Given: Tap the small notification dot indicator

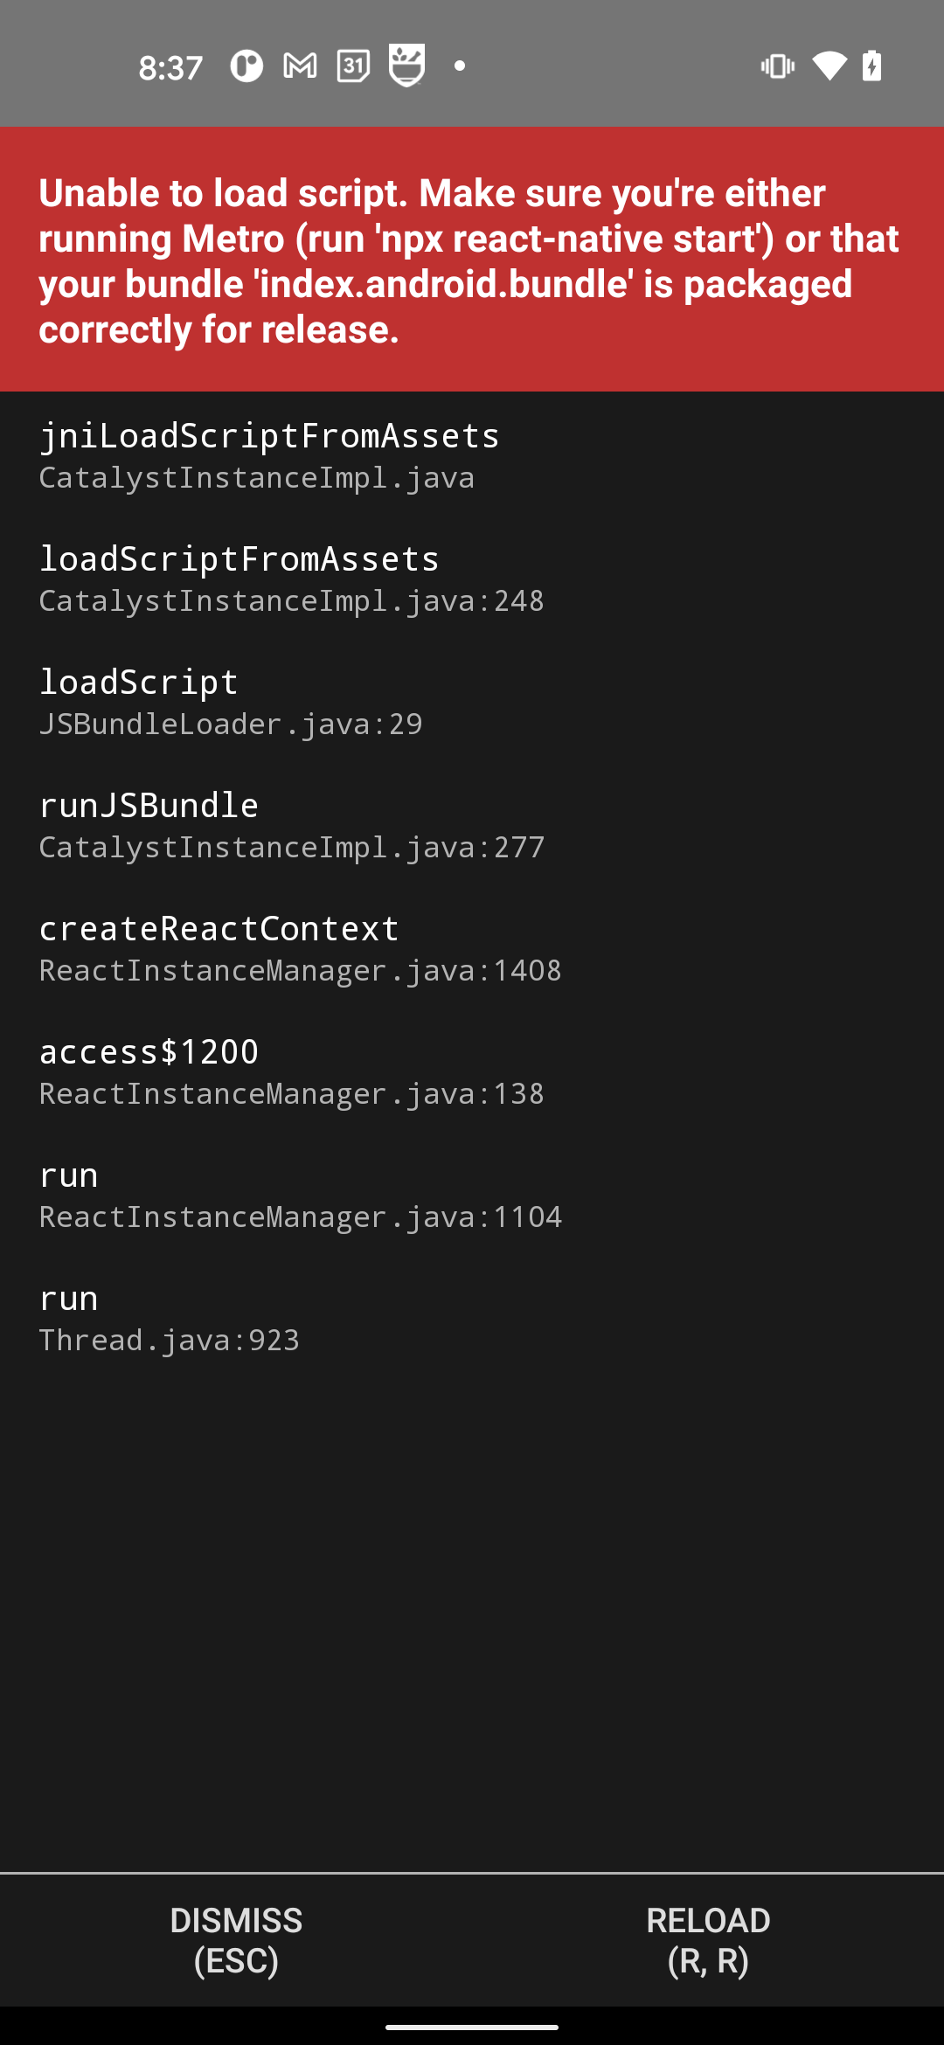Looking at the screenshot, I should click(459, 64).
